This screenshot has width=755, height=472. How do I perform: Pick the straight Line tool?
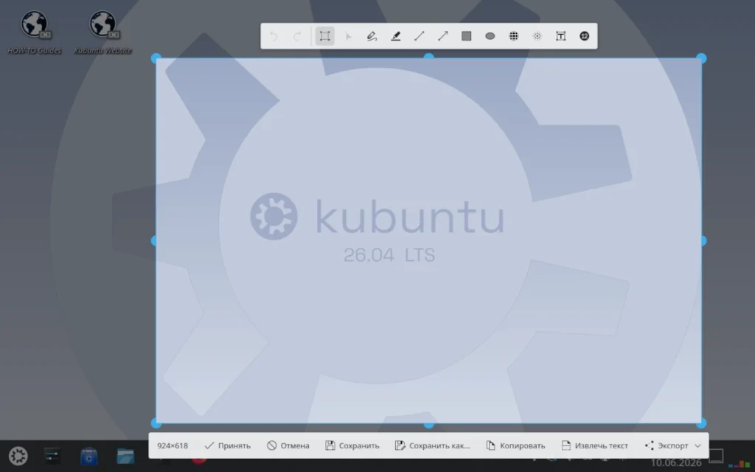coord(419,36)
